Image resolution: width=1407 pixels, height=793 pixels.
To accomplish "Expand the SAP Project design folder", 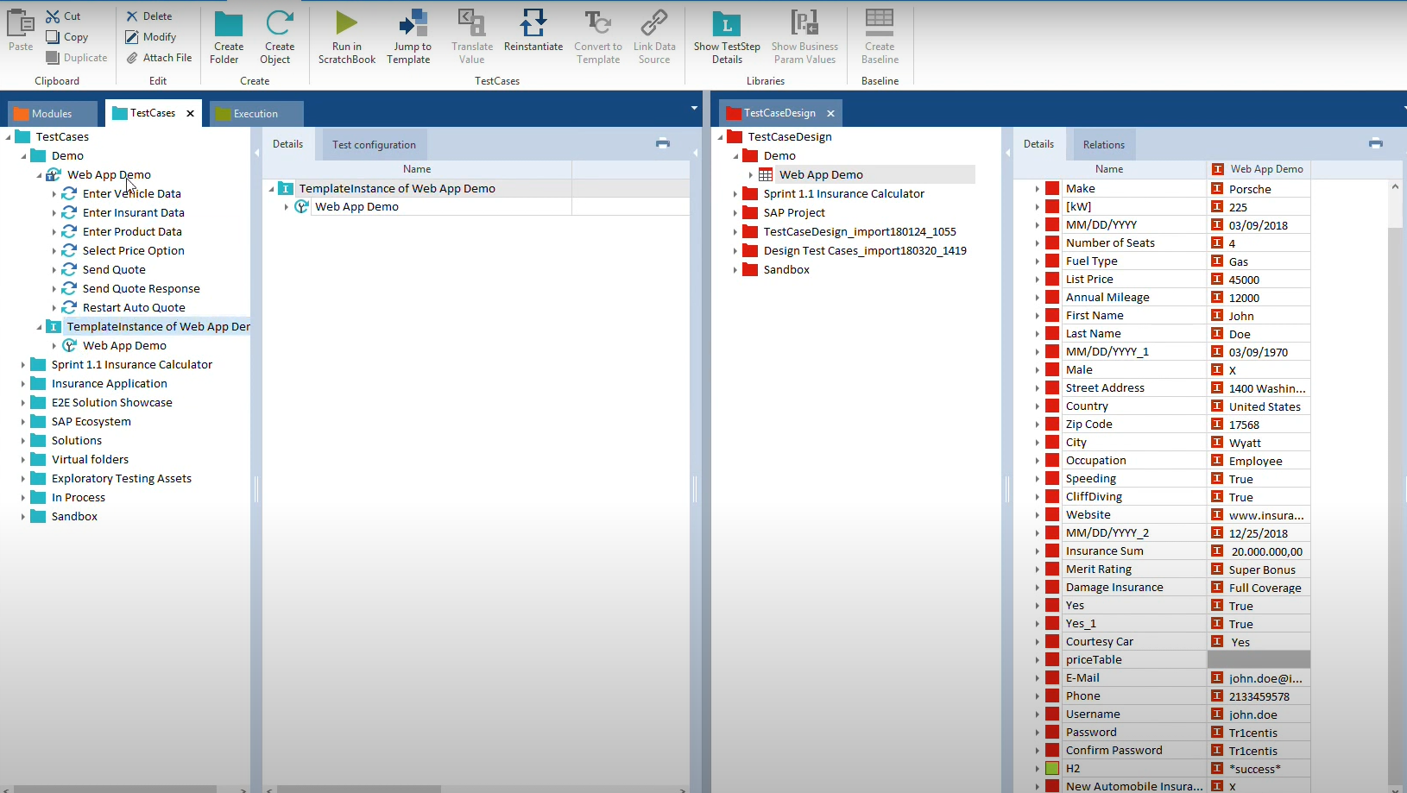I will 735,213.
